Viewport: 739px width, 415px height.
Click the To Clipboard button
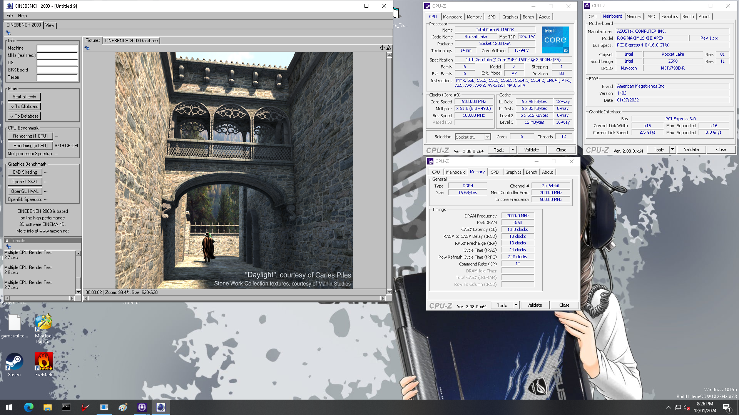pos(24,106)
